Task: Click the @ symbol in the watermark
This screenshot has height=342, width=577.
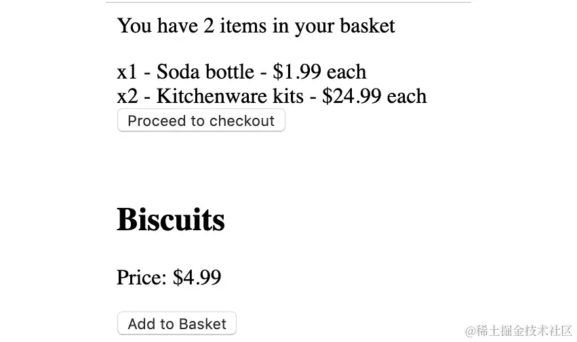Action: [470, 330]
